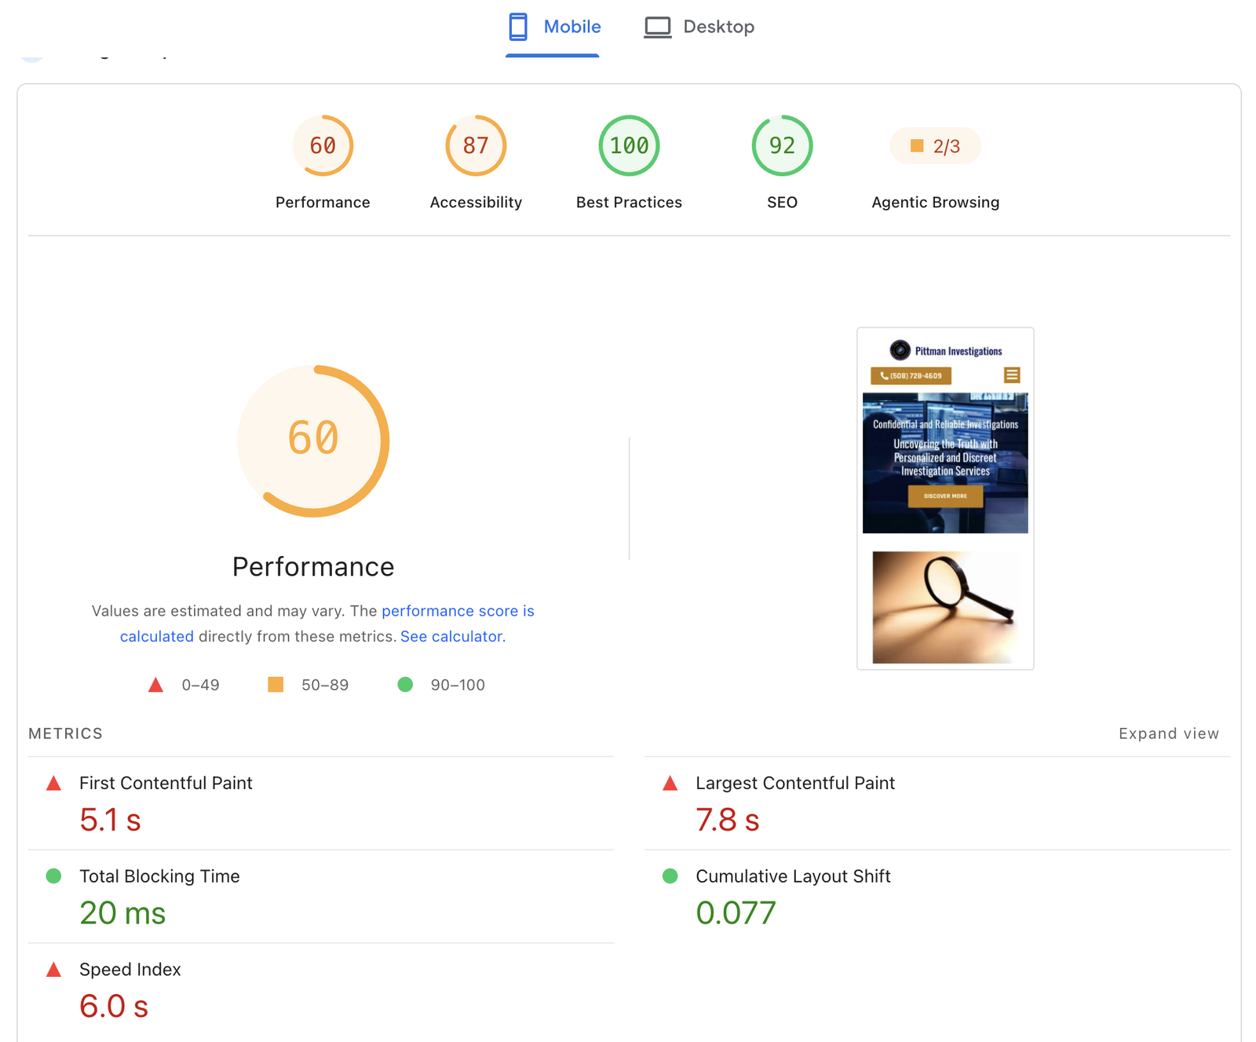Screen dimensions: 1256x1042
Task: Click the large 'Performance' heading text
Action: tap(313, 567)
